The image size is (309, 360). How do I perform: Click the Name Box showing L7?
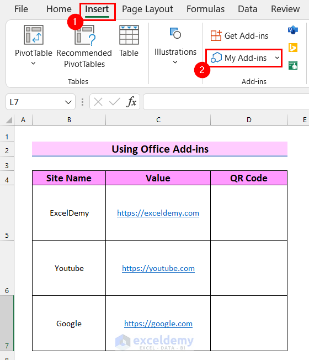pyautogui.click(x=34, y=102)
